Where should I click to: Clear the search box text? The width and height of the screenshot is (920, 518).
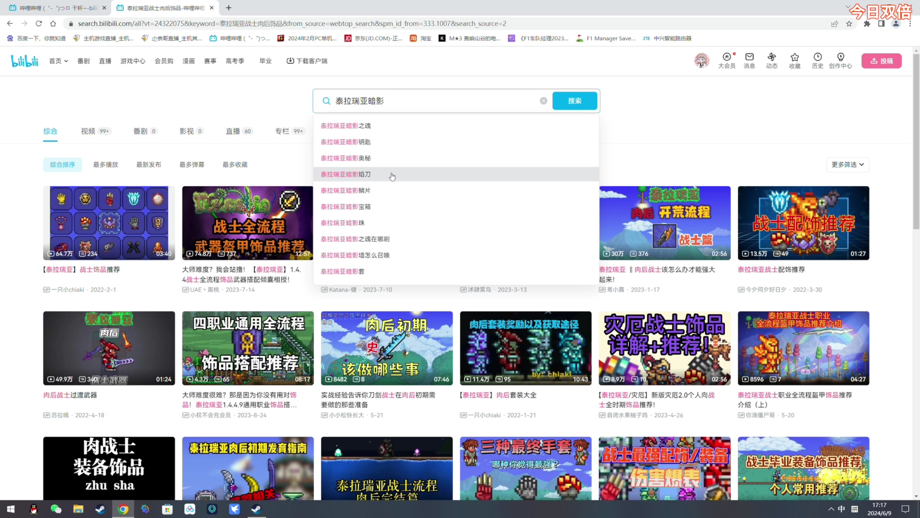543,101
